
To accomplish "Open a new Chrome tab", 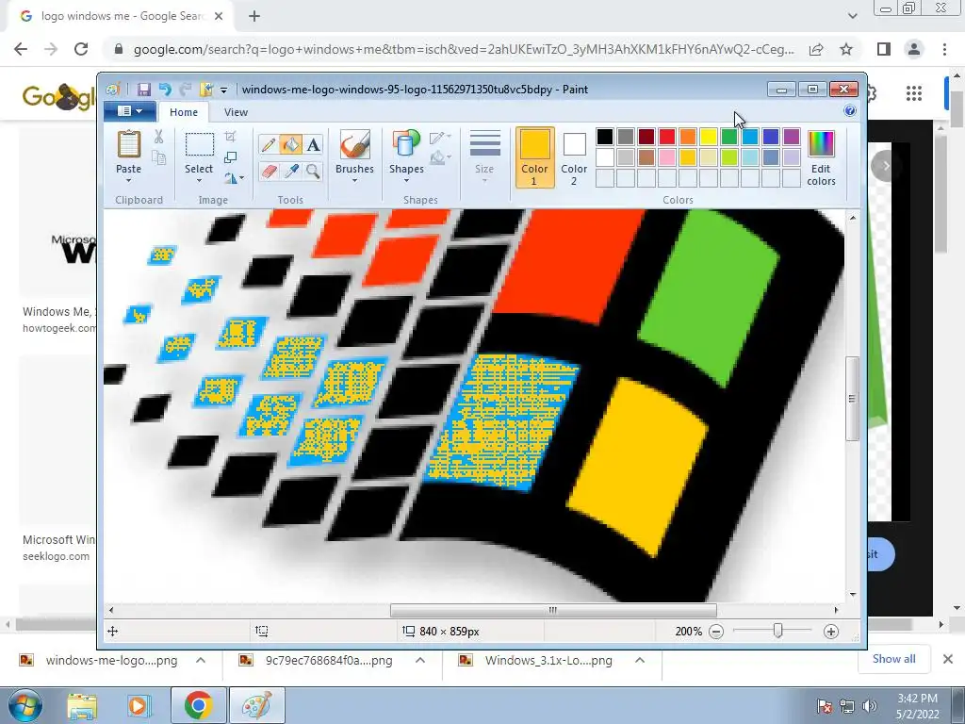I will pos(254,16).
